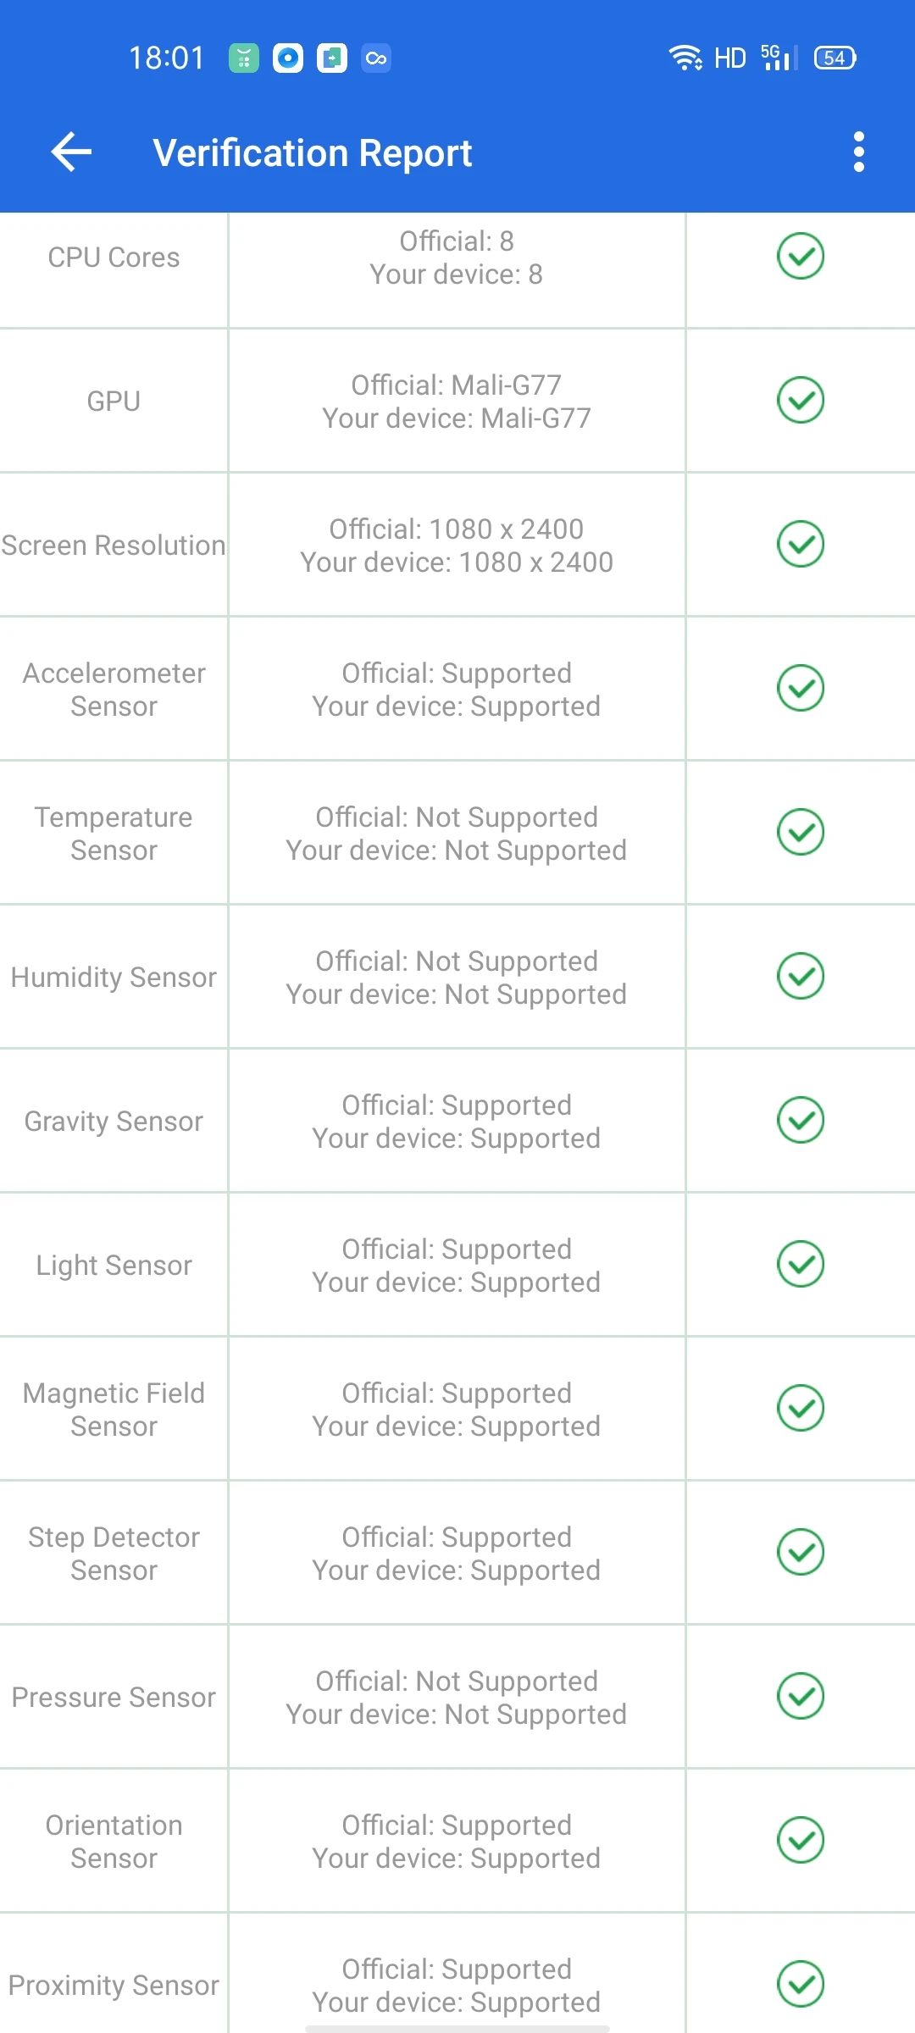The width and height of the screenshot is (915, 2033).
Task: Select the Screen Resolution checkmark icon
Action: [x=801, y=544]
